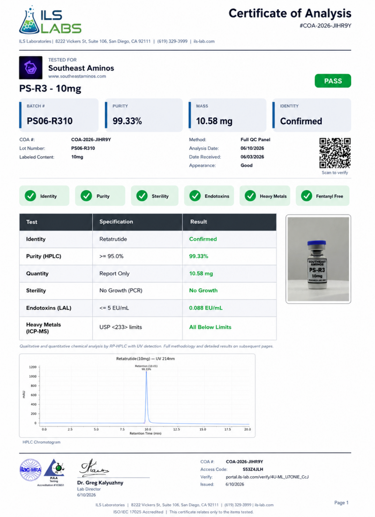Click the Purity card showing 99.33%

pos(144,115)
